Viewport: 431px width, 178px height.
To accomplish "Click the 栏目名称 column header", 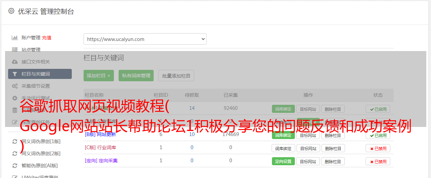I will tap(94, 95).
